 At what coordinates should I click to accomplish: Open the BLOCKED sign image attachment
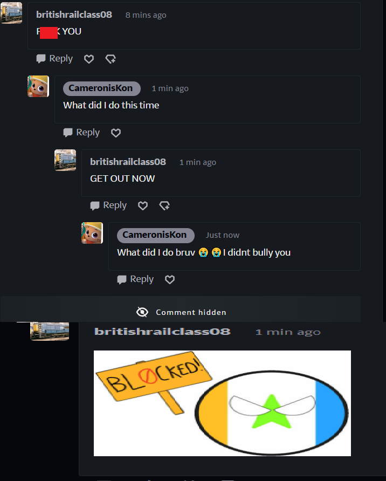(x=222, y=403)
